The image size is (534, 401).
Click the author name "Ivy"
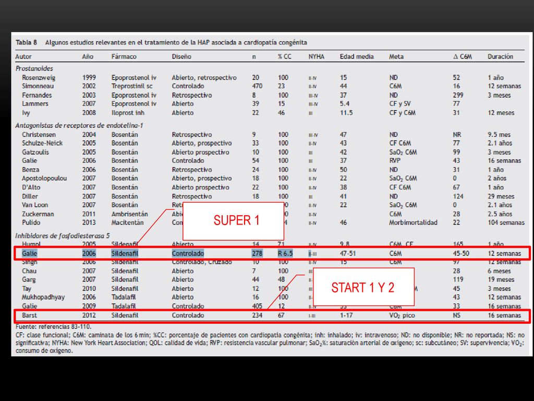click(x=26, y=113)
